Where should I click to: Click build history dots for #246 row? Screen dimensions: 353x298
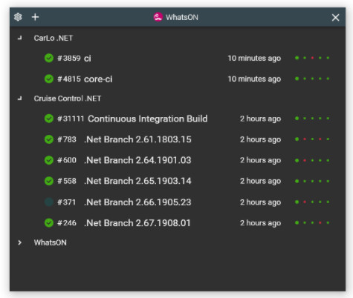pos(312,222)
